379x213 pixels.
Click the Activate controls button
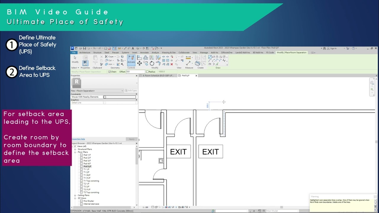(131, 60)
